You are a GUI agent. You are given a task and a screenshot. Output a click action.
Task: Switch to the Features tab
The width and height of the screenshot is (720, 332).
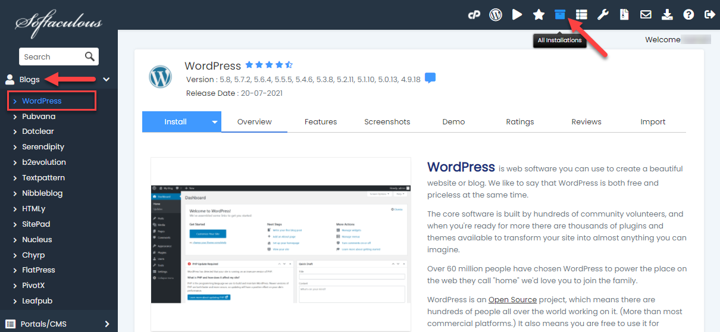(321, 121)
